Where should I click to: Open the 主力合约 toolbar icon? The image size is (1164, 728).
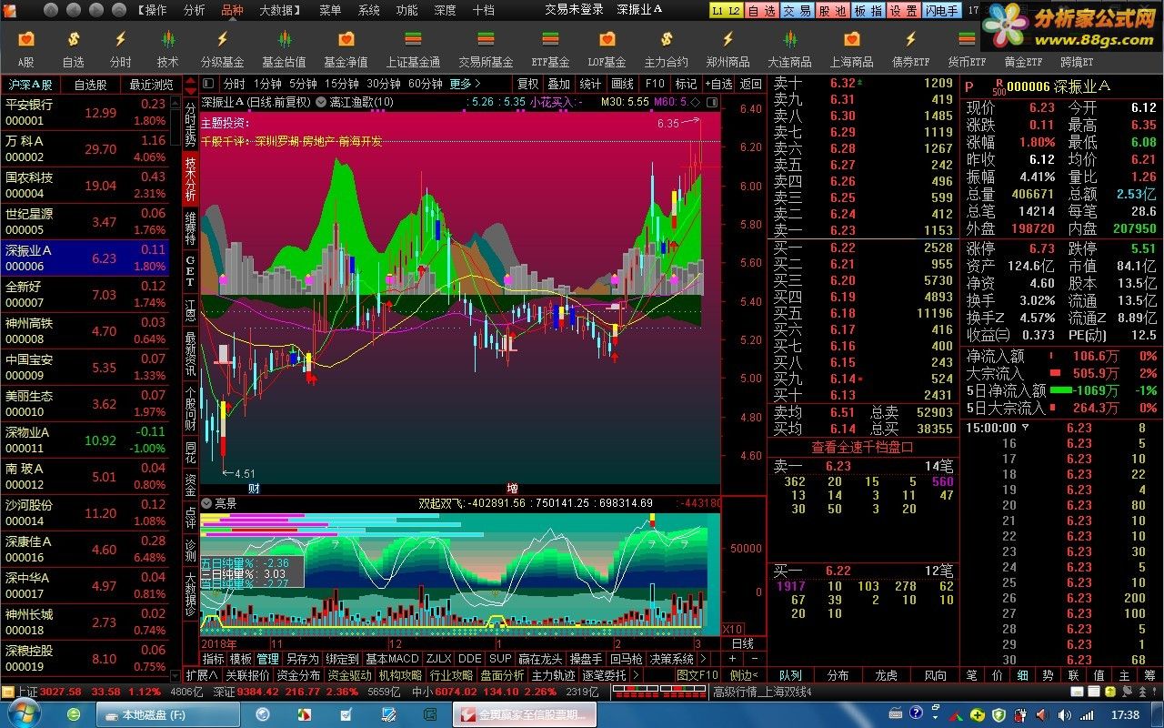point(667,49)
